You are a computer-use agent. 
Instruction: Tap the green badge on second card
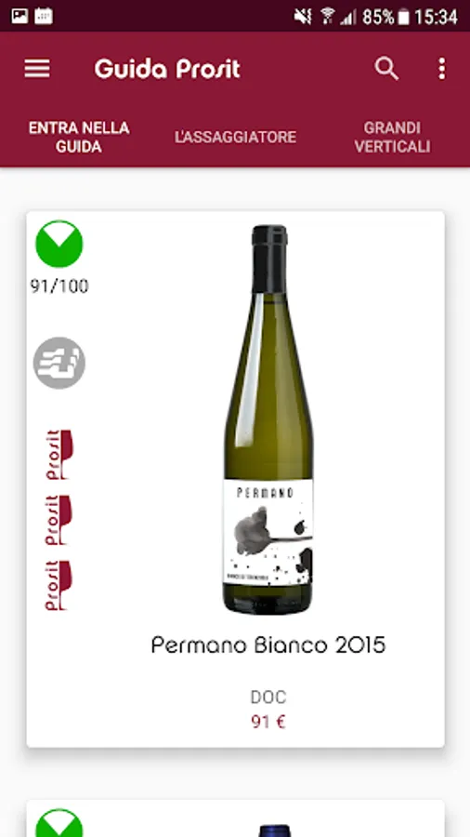point(59,824)
